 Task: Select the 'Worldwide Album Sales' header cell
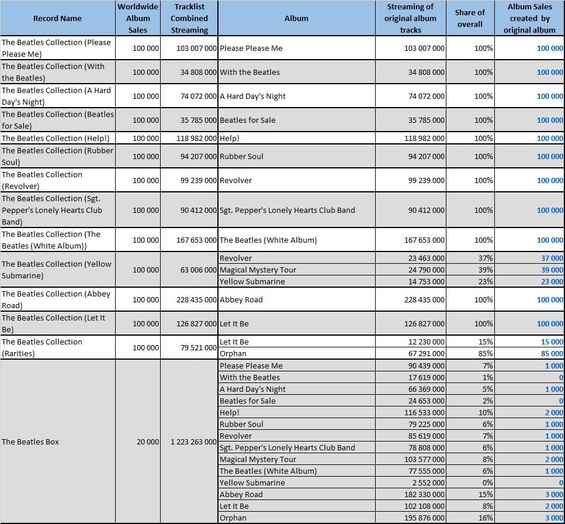click(x=138, y=18)
